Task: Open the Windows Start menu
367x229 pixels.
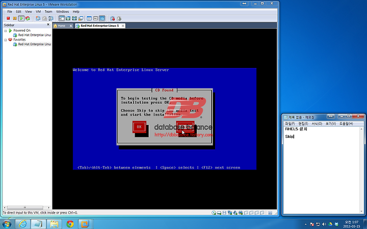Action: tap(6, 224)
